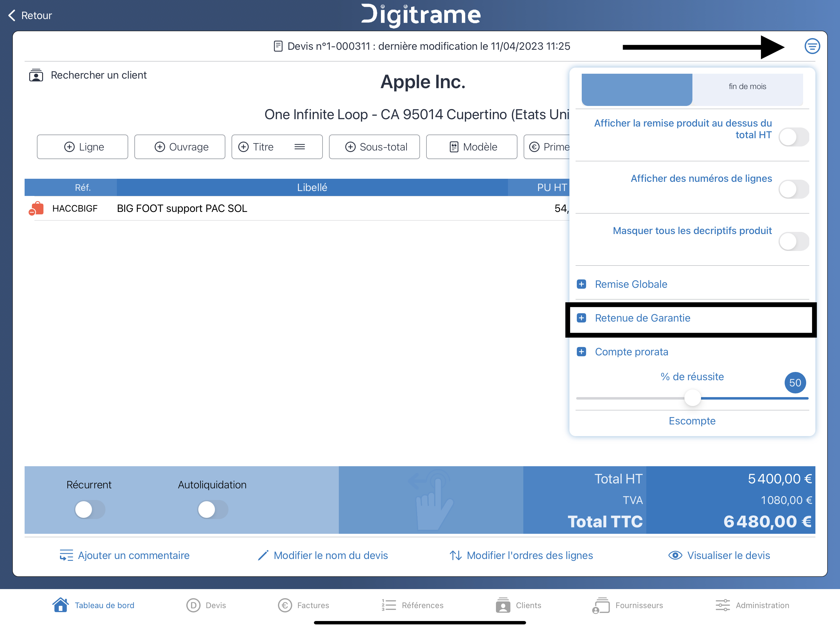Toggle hide all product descriptions
This screenshot has height=629, width=840.
pos(794,241)
